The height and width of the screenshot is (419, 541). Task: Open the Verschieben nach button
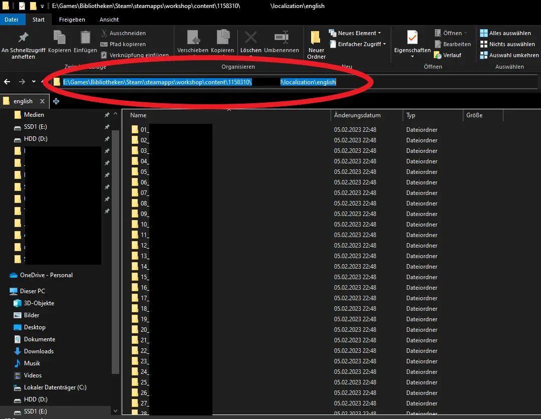192,42
